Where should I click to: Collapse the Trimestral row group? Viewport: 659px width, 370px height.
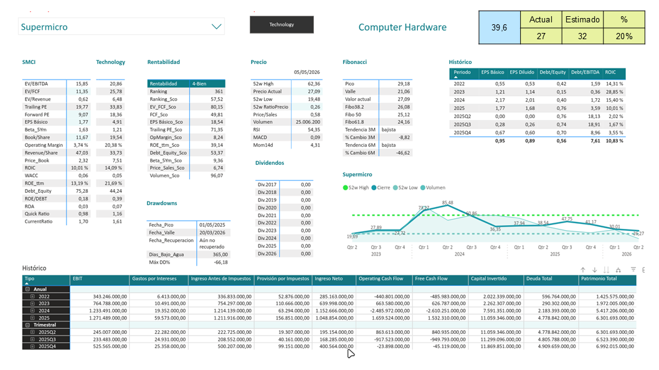click(27, 325)
